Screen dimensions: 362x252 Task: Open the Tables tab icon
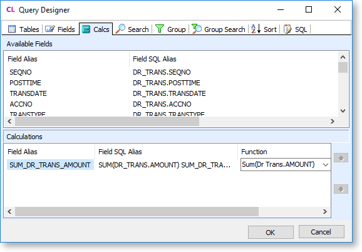coord(12,29)
